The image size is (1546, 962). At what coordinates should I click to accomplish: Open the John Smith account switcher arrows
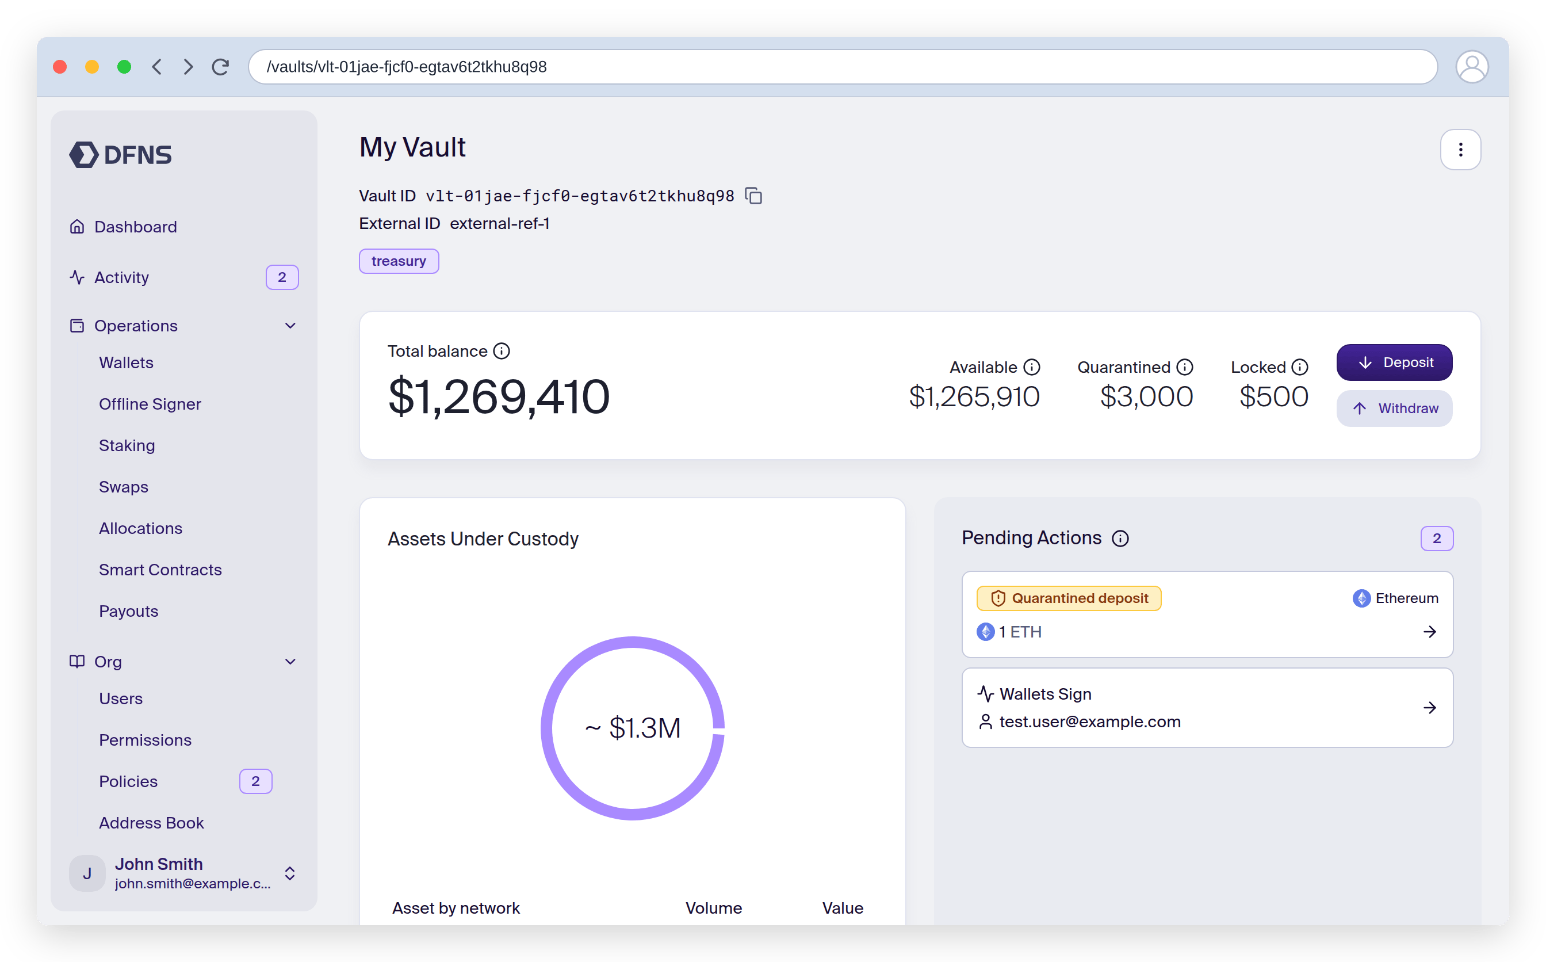click(x=290, y=873)
